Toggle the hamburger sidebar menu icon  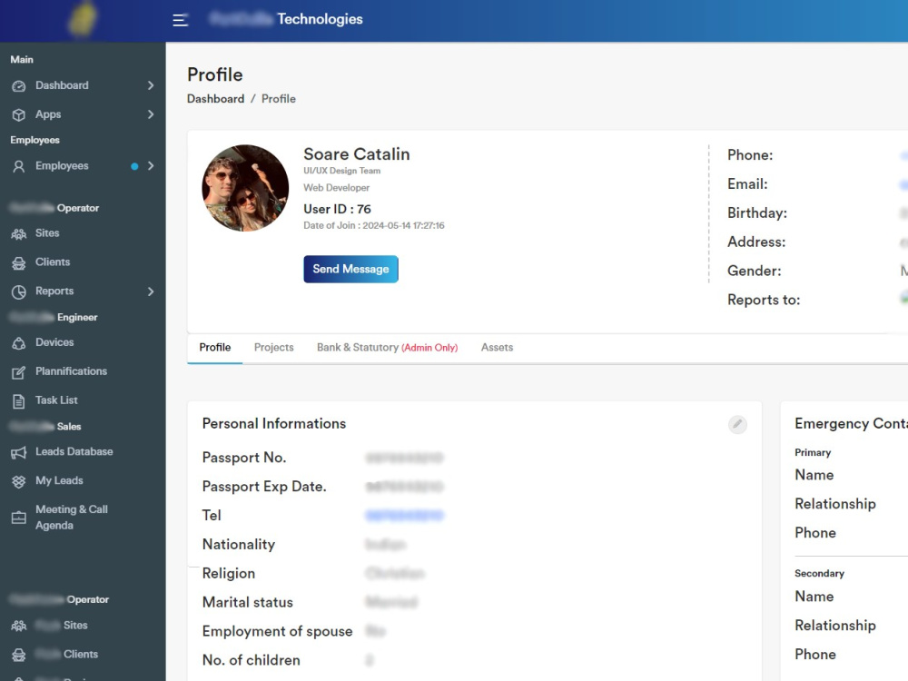click(x=180, y=20)
